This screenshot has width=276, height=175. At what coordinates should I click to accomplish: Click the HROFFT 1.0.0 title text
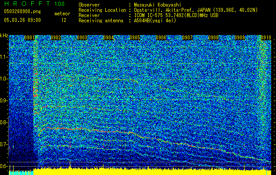[x=34, y=3]
